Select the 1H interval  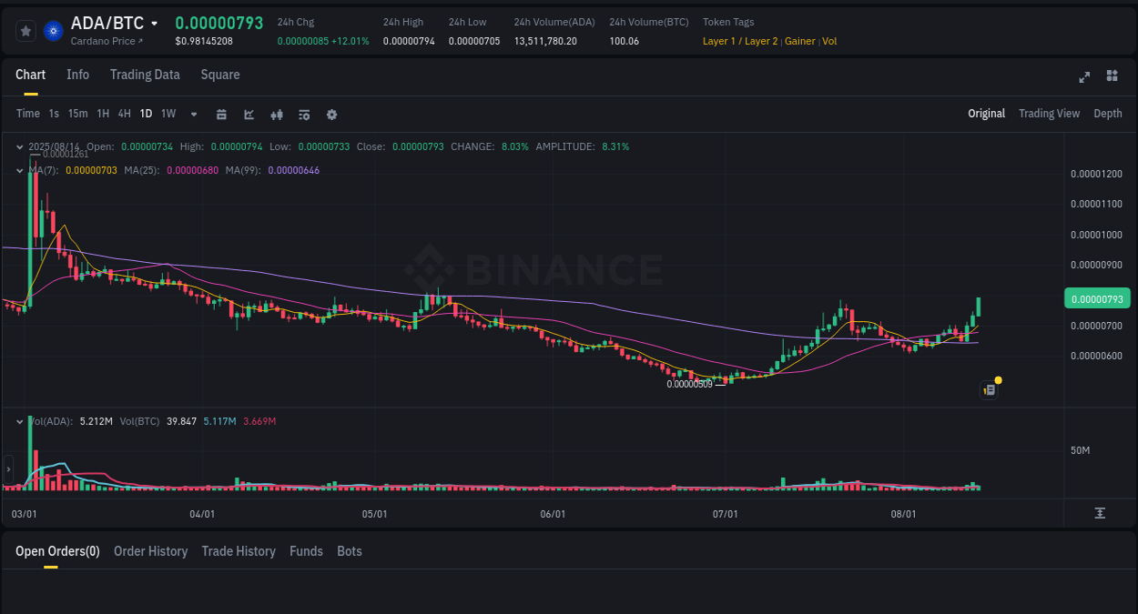pos(103,114)
